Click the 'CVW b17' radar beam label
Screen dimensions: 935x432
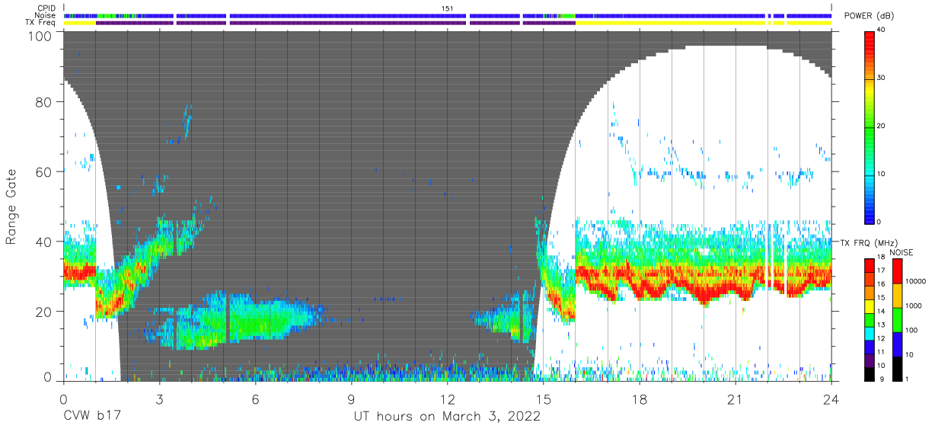click(92, 417)
